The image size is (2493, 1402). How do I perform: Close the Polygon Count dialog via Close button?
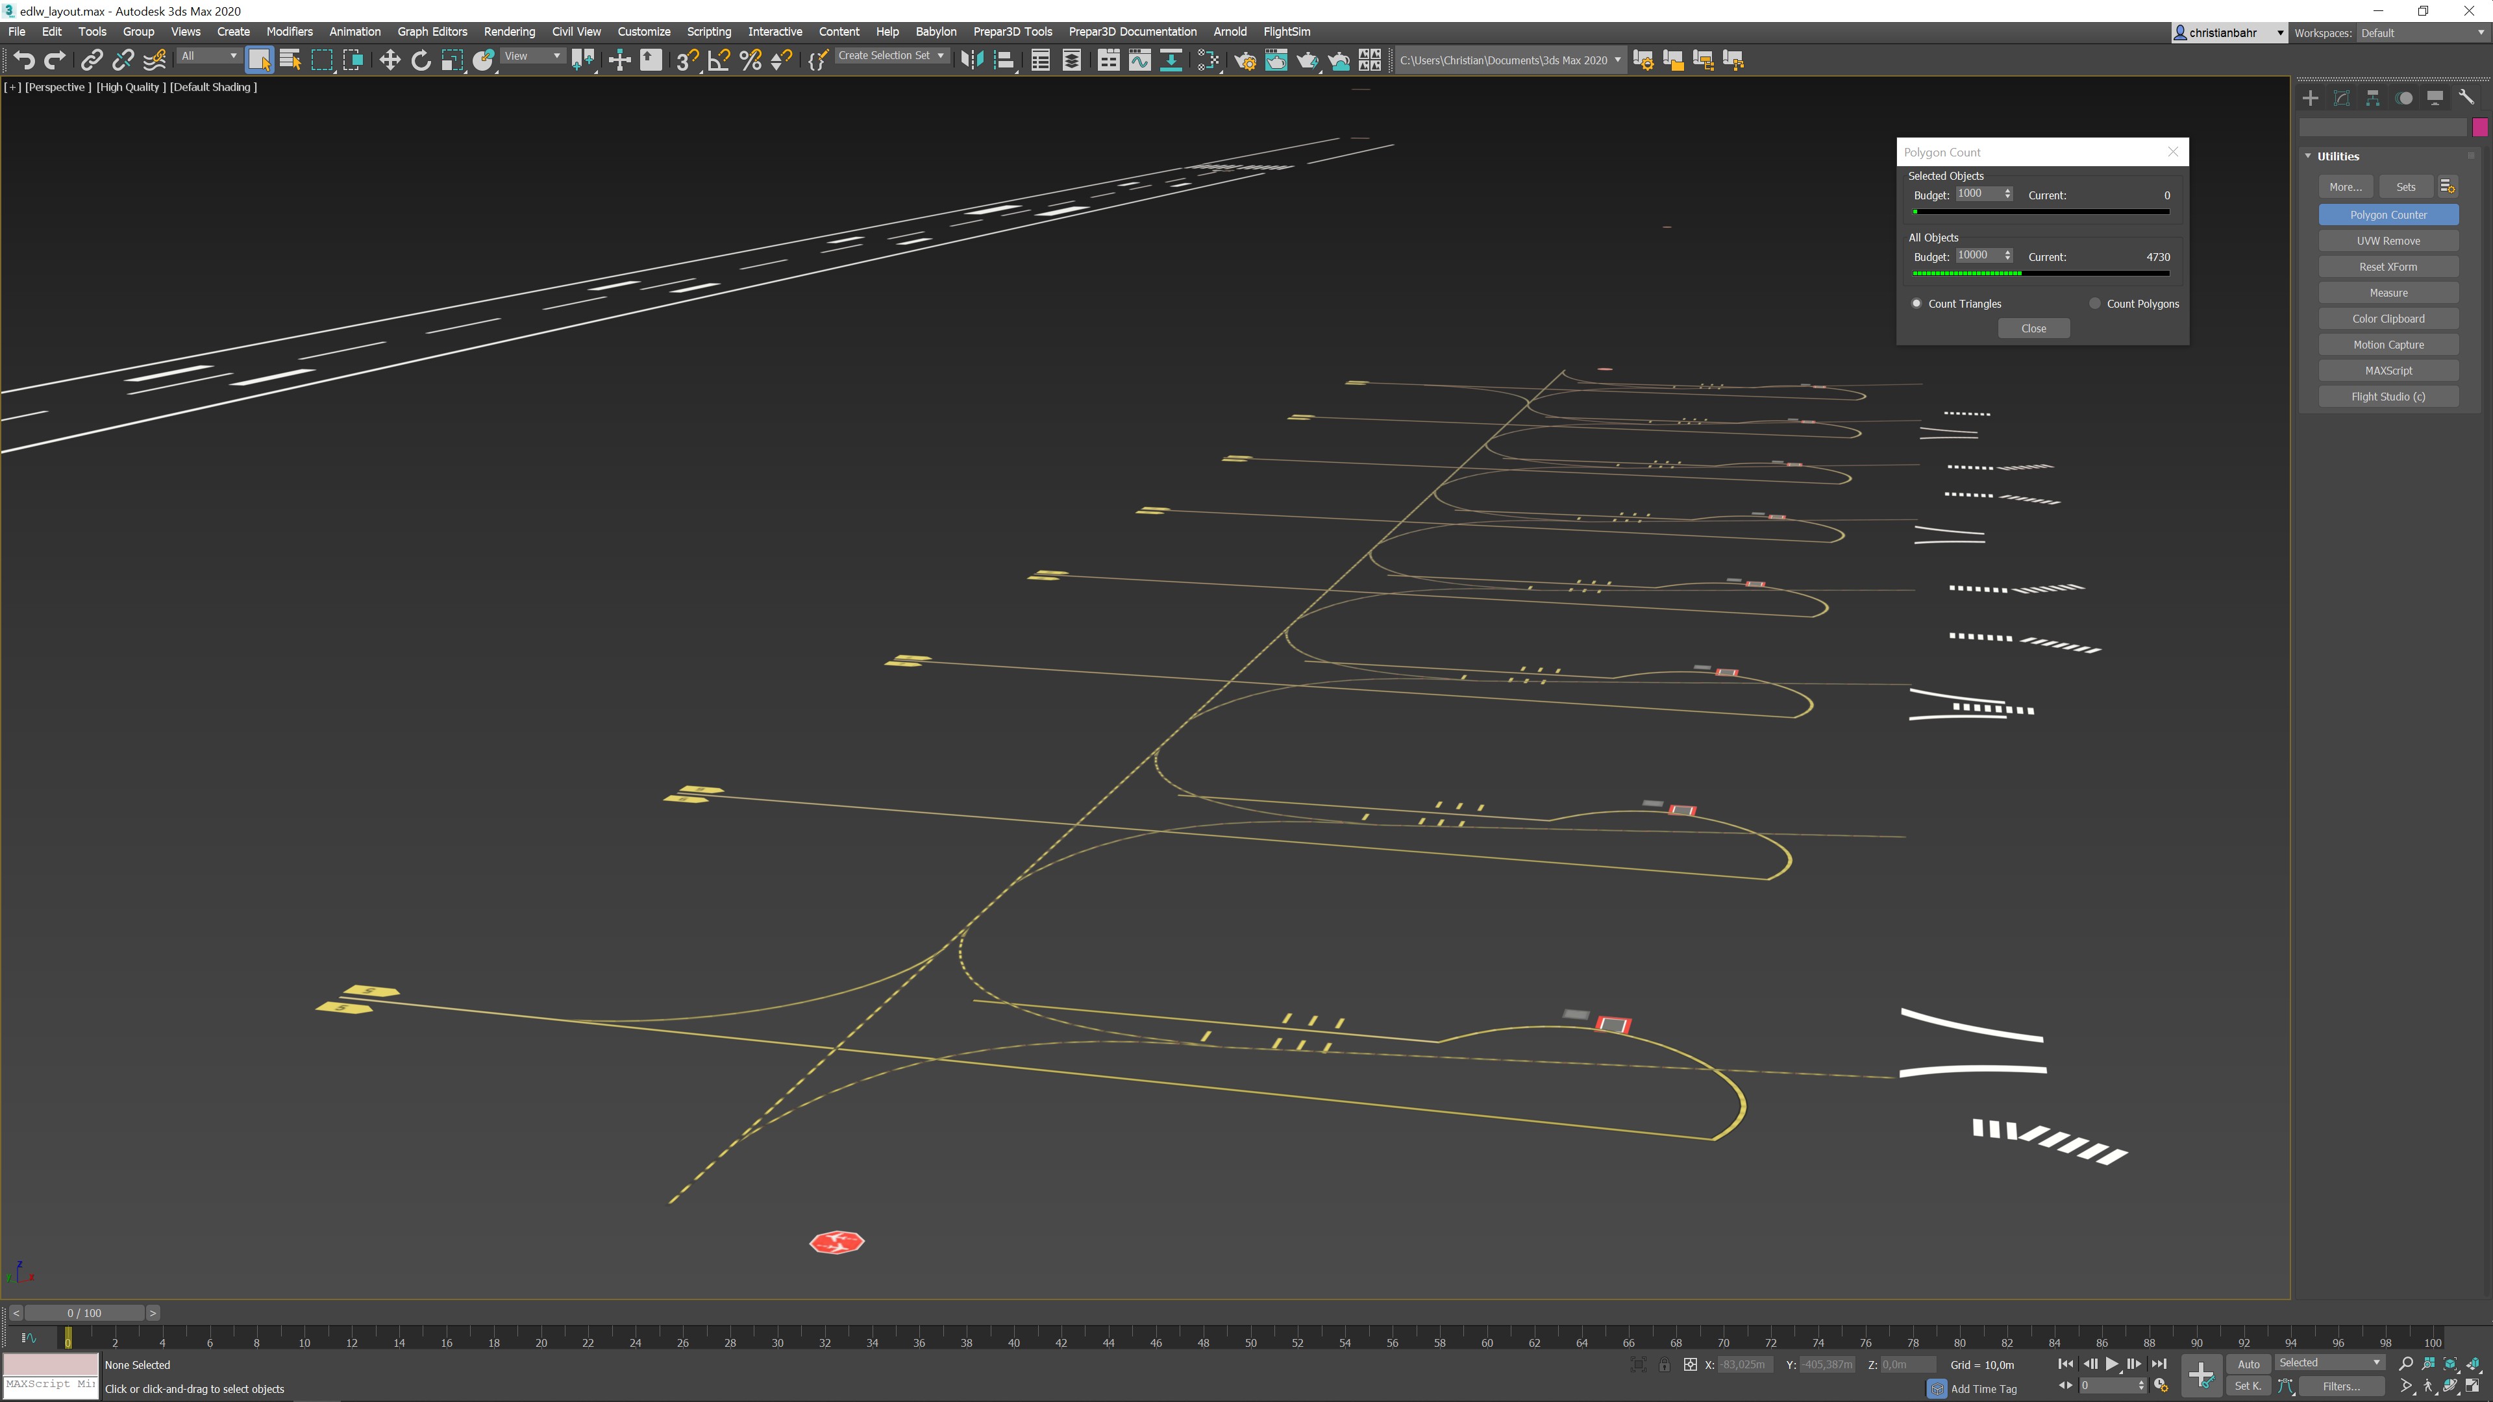tap(2033, 329)
